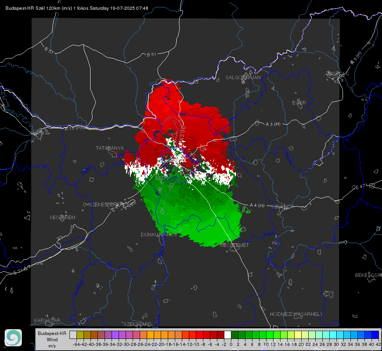This screenshot has width=382, height=351.
Task: Pick the cyan swatch above 30
Action: (340, 335)
